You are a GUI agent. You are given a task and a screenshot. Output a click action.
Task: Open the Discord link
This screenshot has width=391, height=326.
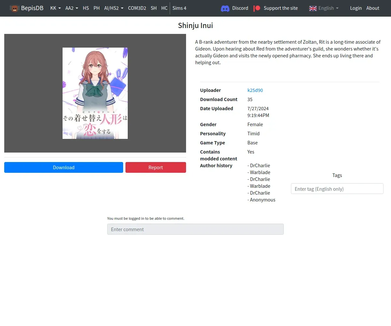coord(240,8)
